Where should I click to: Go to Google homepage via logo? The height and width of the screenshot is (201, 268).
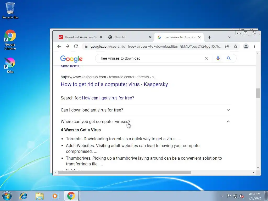[71, 59]
